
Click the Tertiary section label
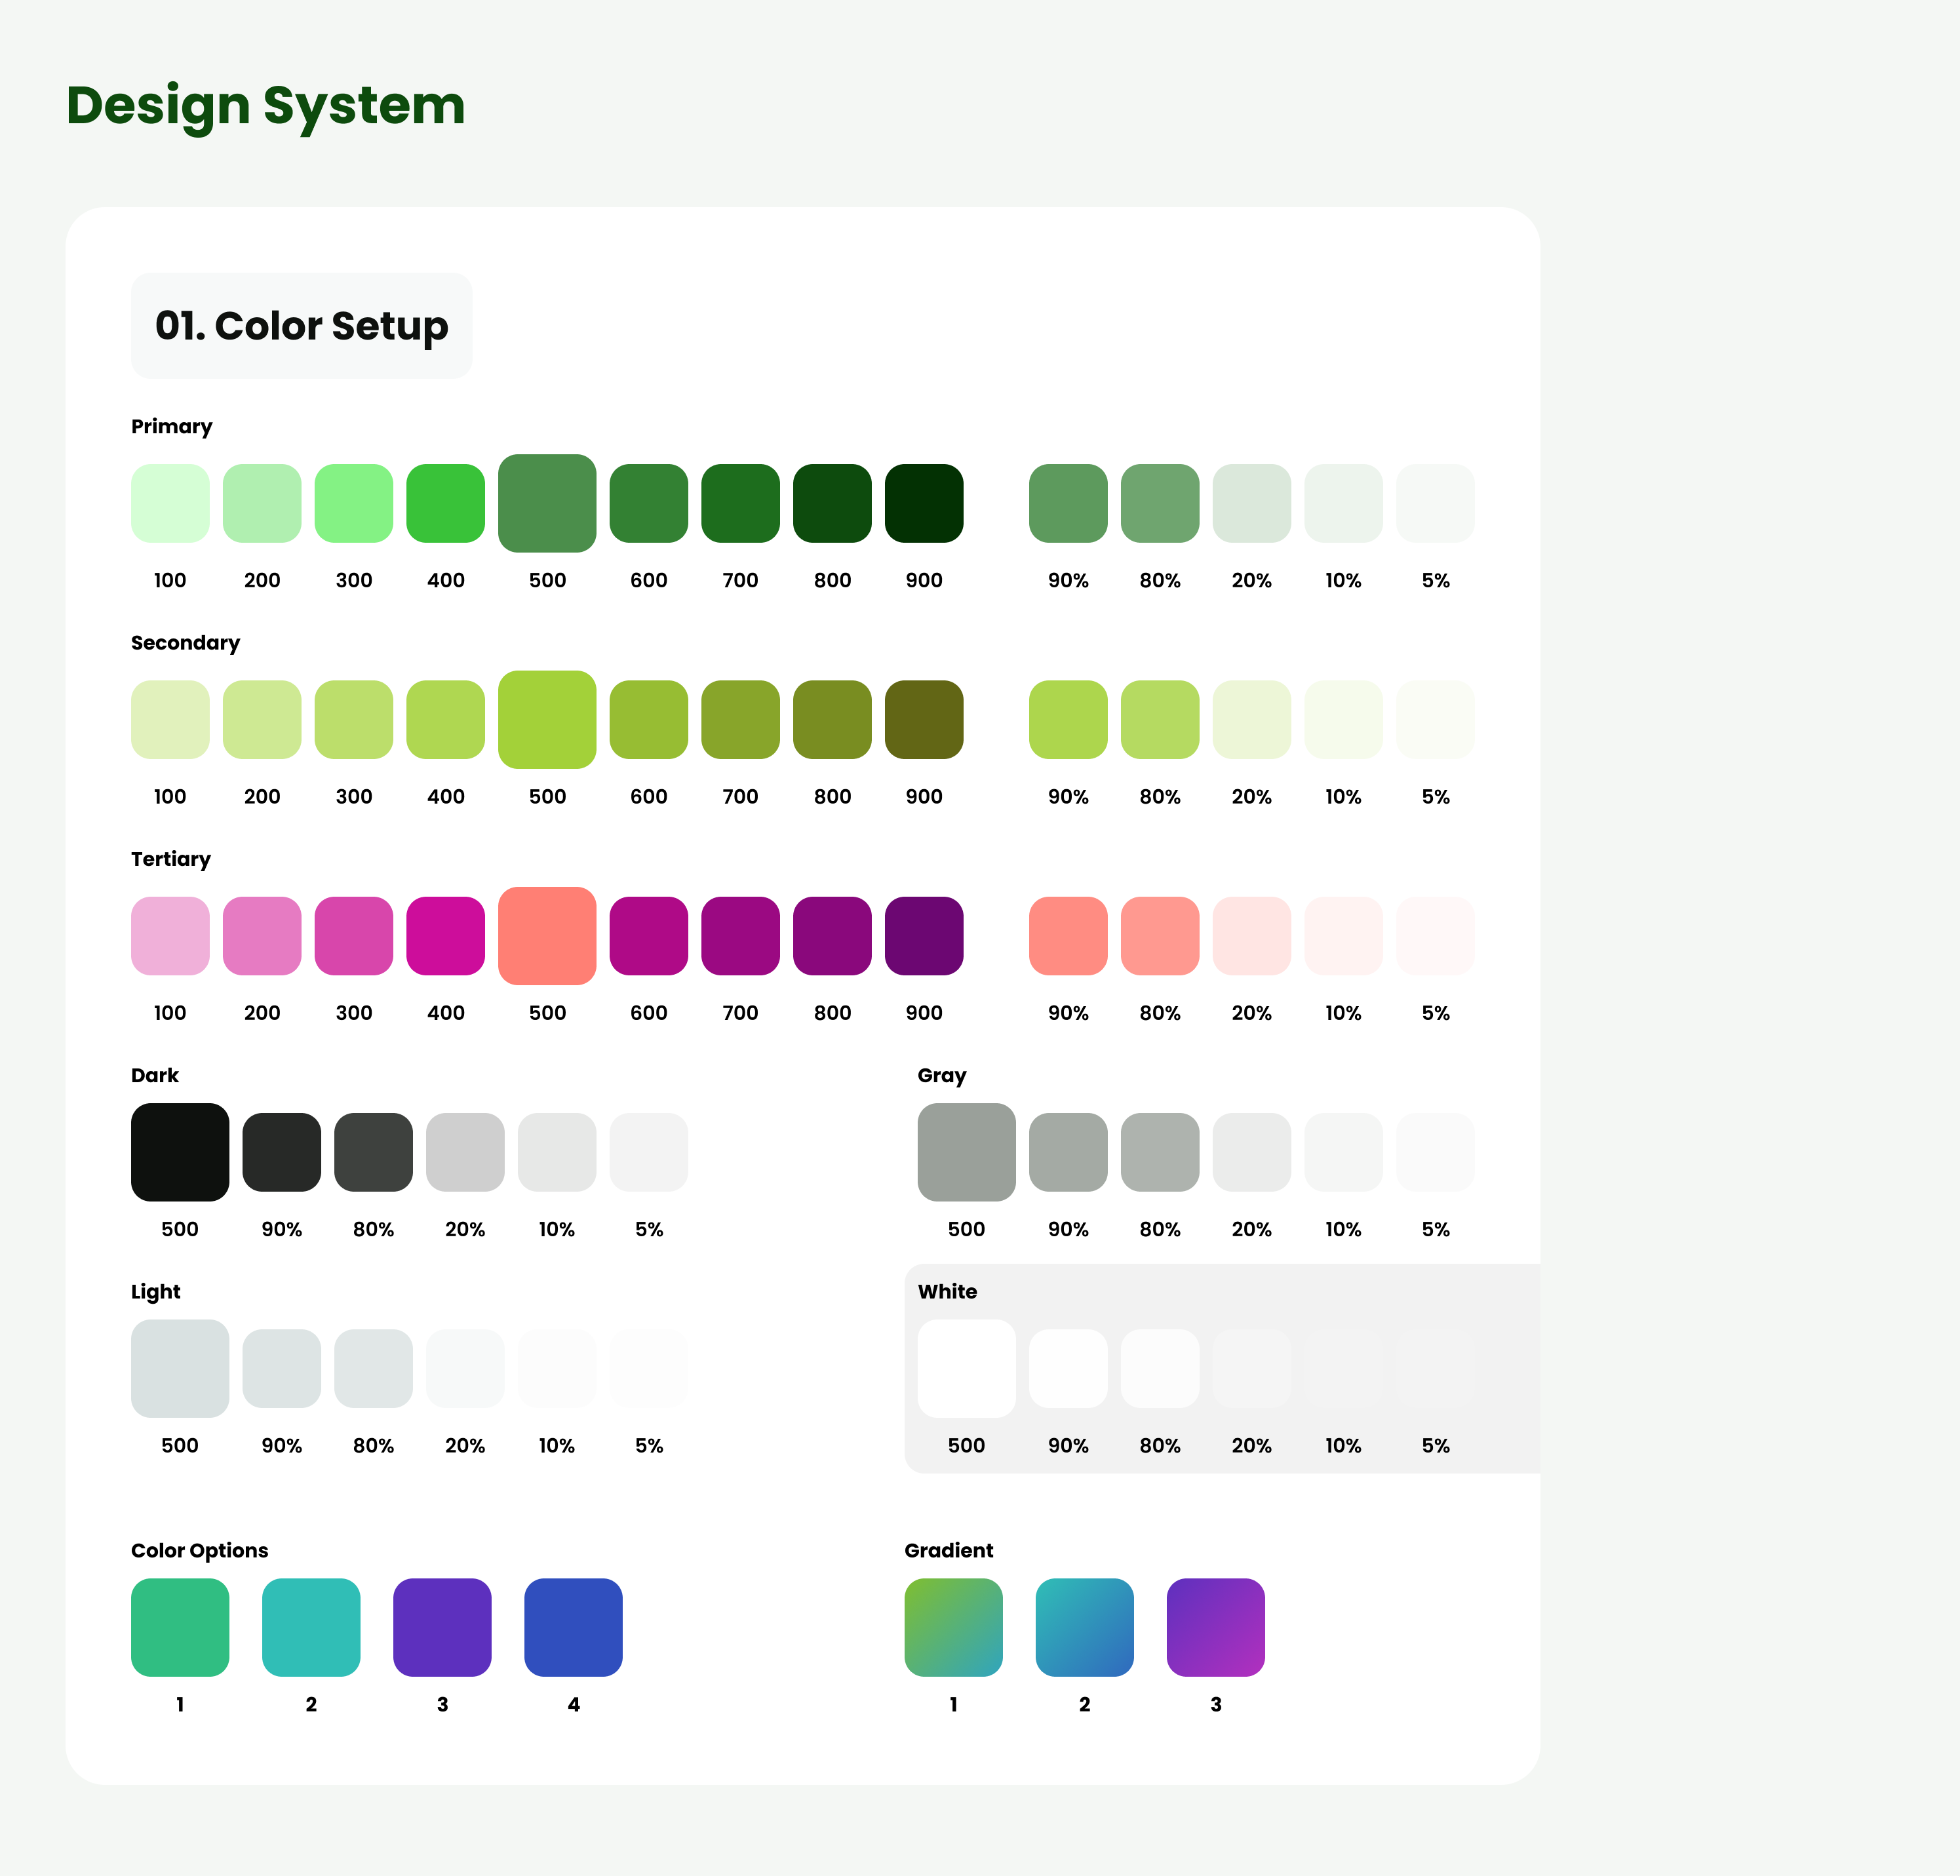pos(171,860)
